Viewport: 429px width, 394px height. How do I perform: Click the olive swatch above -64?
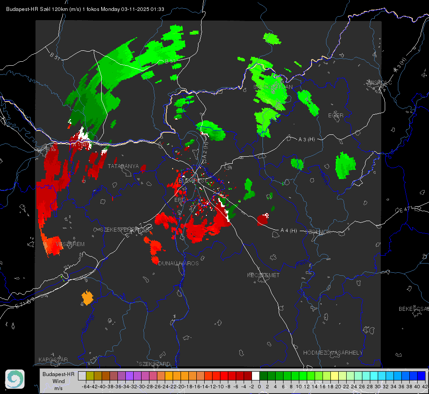[90, 376]
